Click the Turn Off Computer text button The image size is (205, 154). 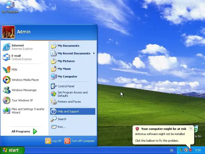[83, 141]
